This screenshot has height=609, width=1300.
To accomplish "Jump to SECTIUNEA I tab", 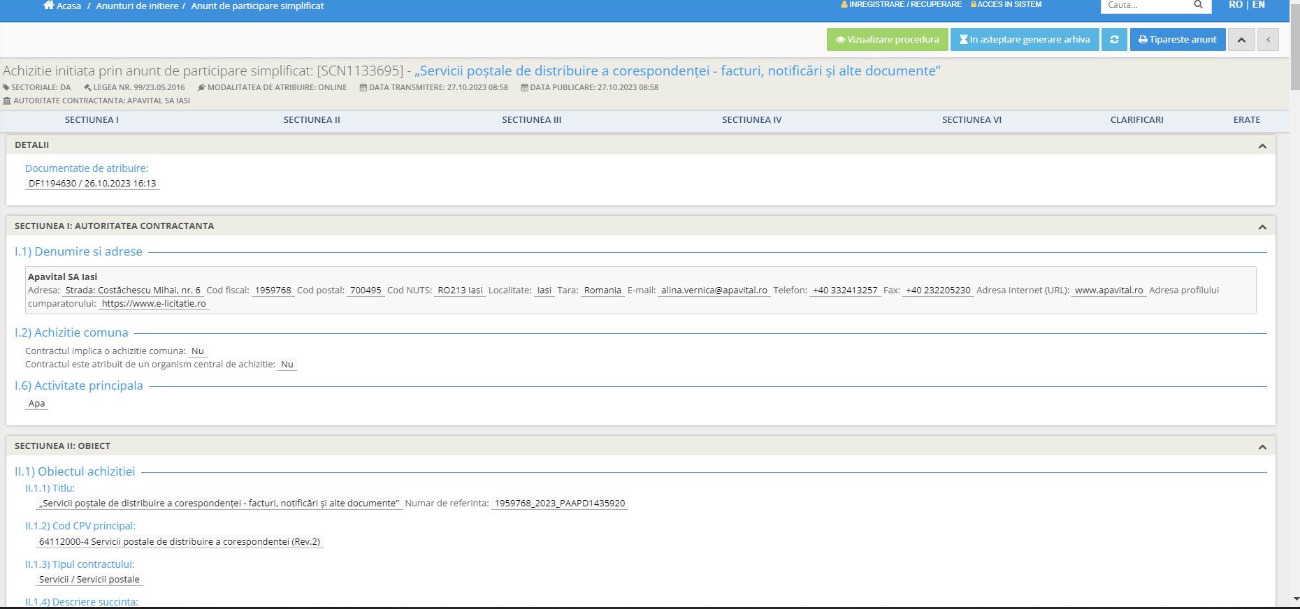I will point(92,120).
